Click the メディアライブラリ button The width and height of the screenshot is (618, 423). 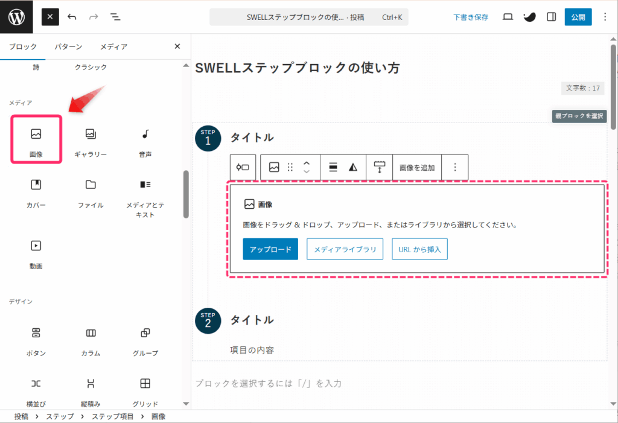coord(345,249)
